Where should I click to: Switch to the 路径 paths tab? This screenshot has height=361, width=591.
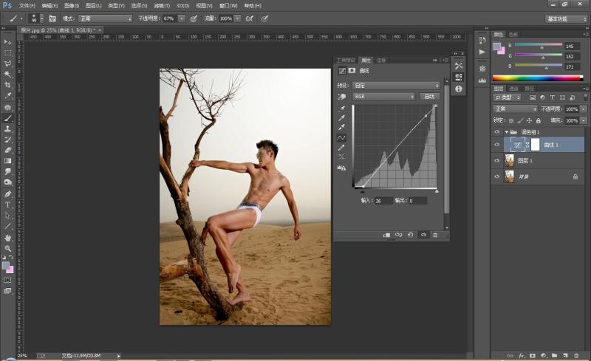coord(529,89)
